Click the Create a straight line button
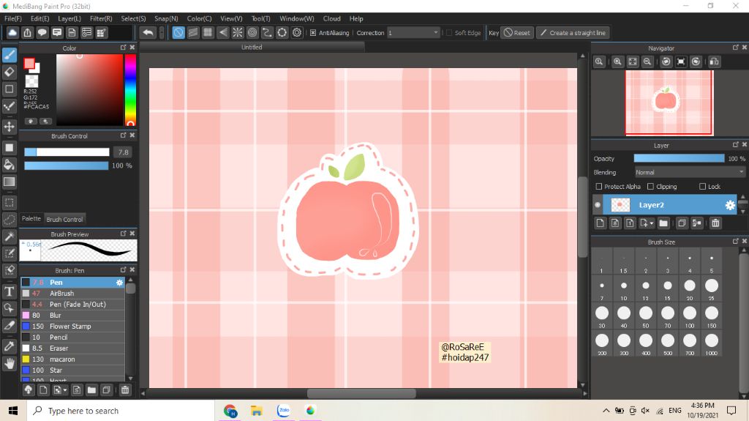 572,33
